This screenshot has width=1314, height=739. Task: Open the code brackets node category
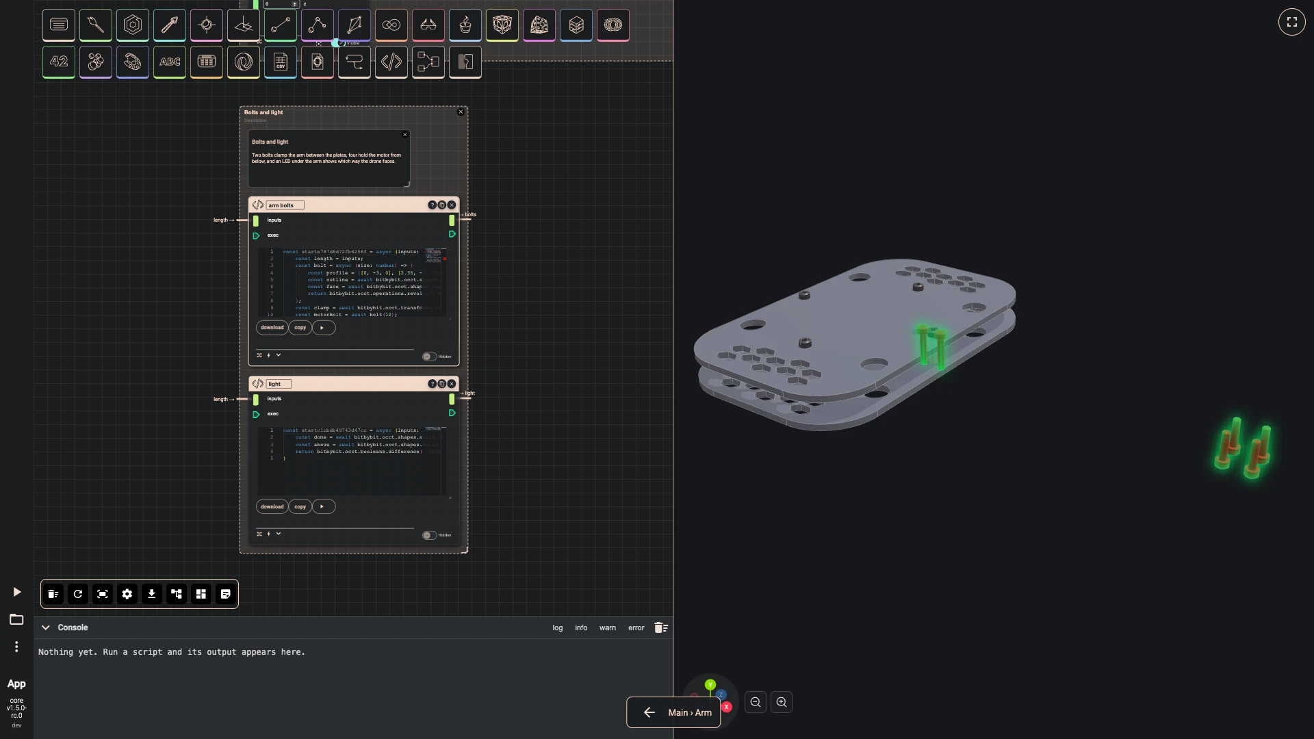pos(391,62)
